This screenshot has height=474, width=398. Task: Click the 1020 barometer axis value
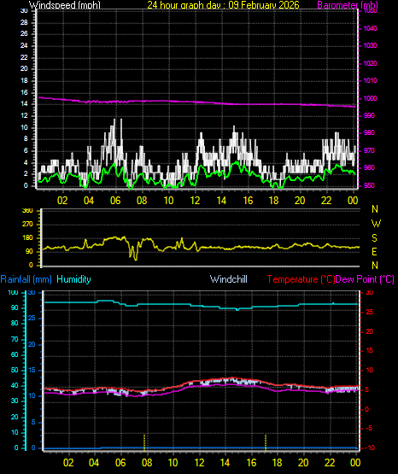[x=370, y=63]
